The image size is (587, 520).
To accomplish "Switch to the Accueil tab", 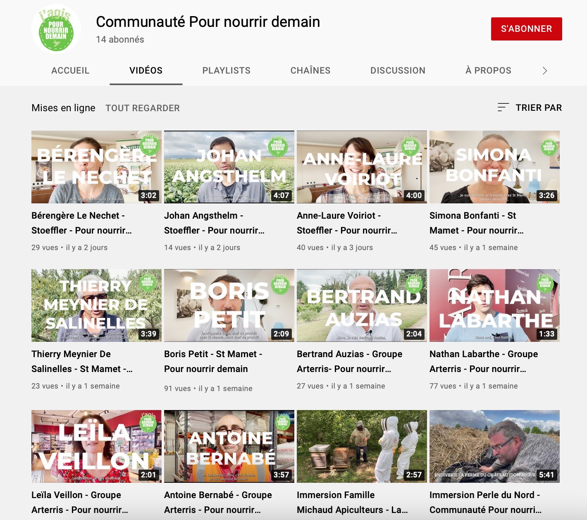I will point(70,71).
